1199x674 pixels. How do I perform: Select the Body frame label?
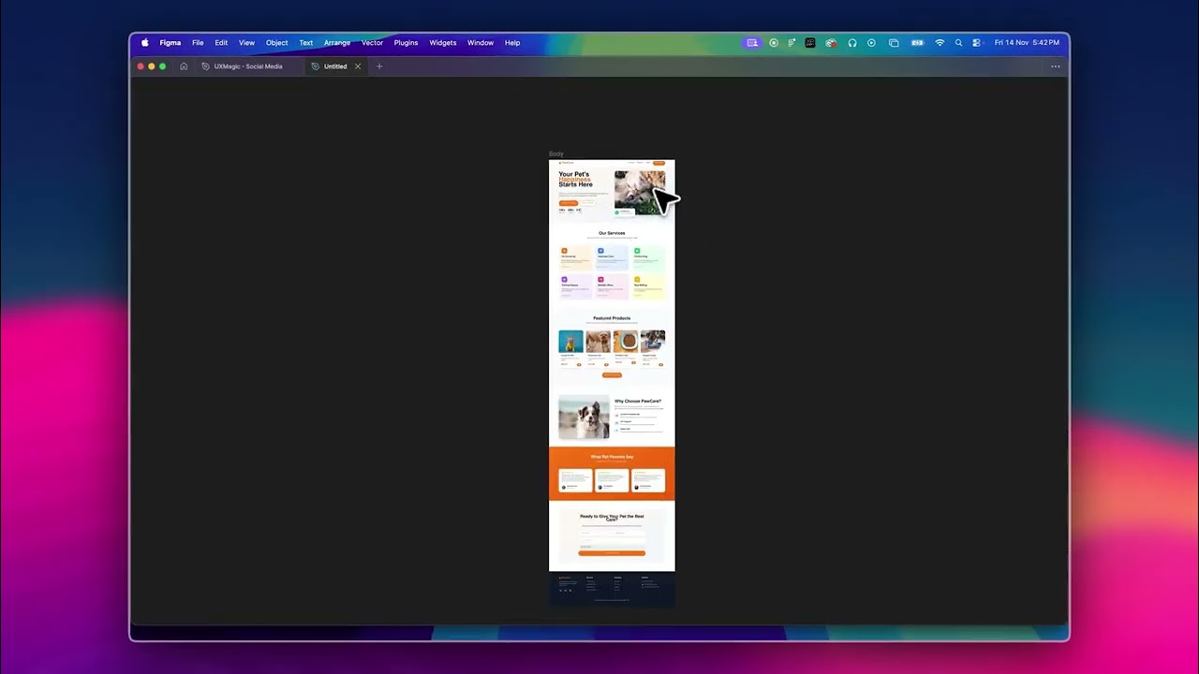point(556,154)
